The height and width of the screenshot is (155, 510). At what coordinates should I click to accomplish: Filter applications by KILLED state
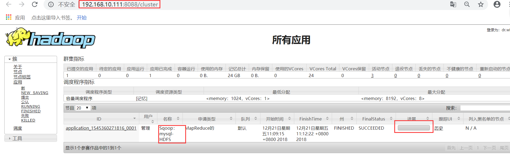pyautogui.click(x=28, y=120)
